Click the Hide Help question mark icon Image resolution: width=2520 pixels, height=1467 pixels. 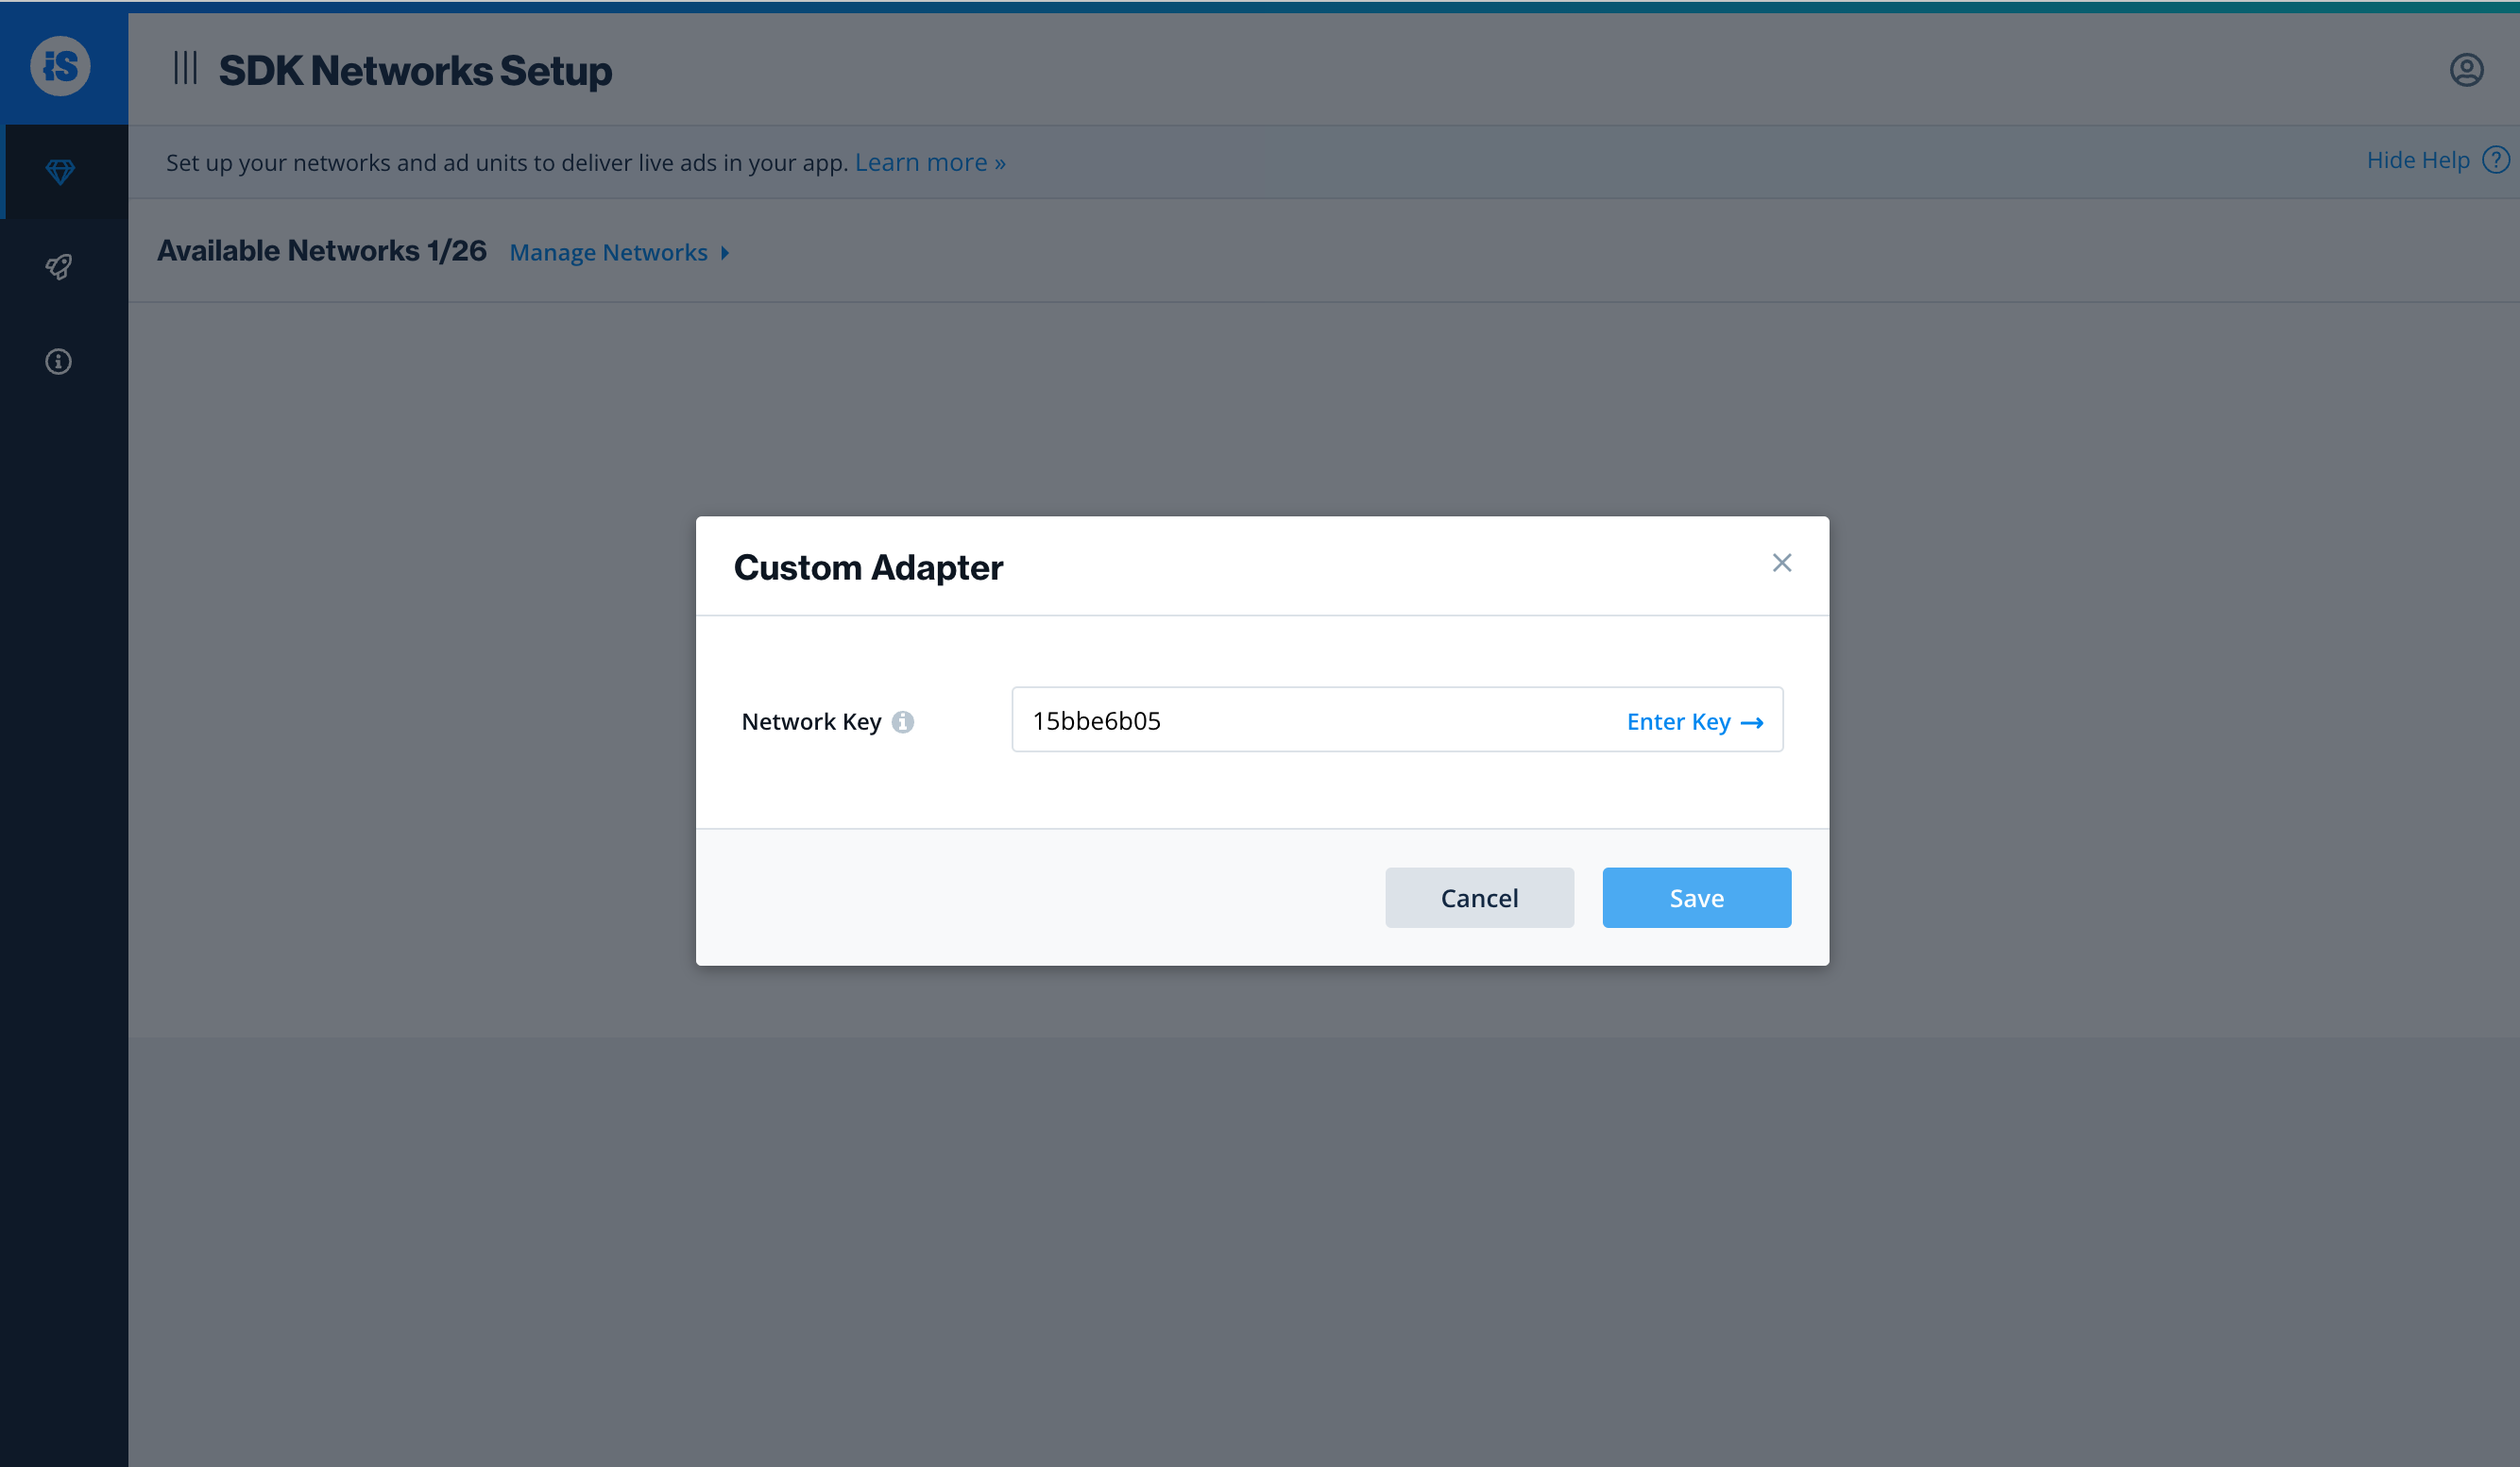2496,160
